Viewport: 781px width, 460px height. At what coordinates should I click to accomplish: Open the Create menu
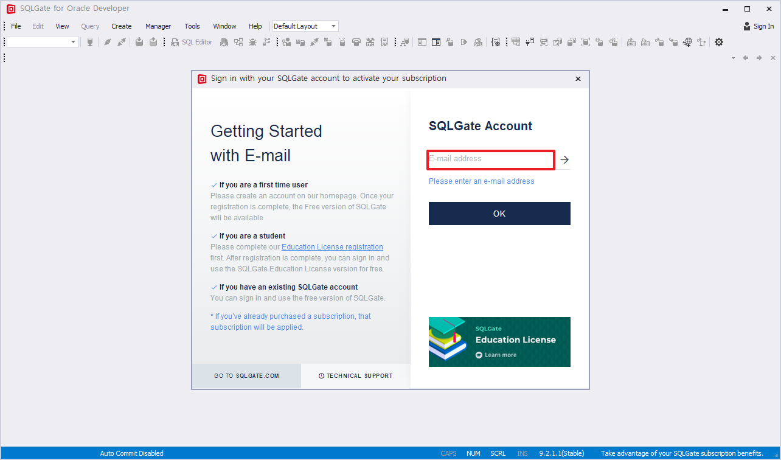122,26
